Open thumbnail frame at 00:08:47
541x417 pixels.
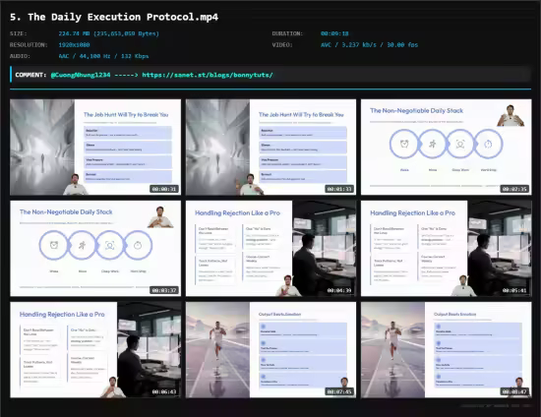tap(447, 350)
